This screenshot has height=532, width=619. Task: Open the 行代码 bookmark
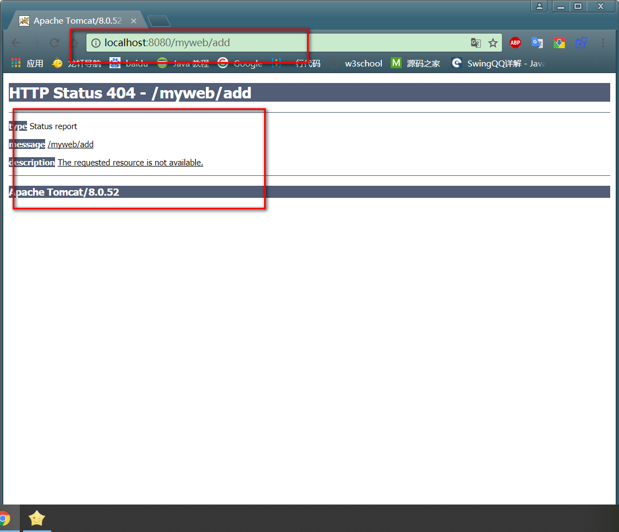click(x=296, y=63)
